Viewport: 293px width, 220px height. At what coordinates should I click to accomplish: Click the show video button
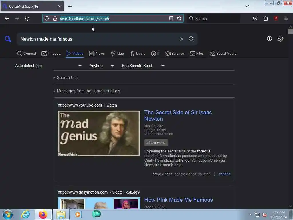156,143
